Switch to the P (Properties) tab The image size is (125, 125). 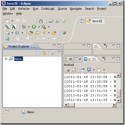point(78,59)
